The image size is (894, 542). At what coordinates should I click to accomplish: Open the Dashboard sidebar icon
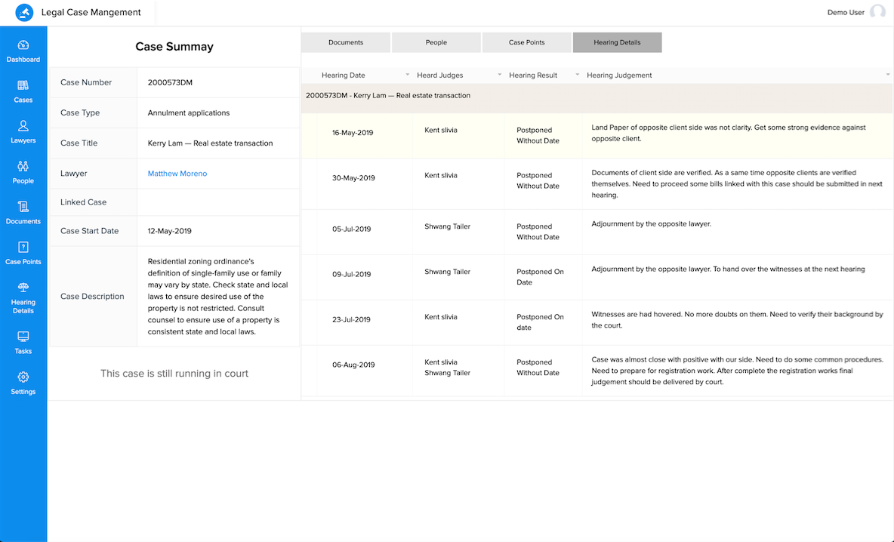[x=23, y=45]
